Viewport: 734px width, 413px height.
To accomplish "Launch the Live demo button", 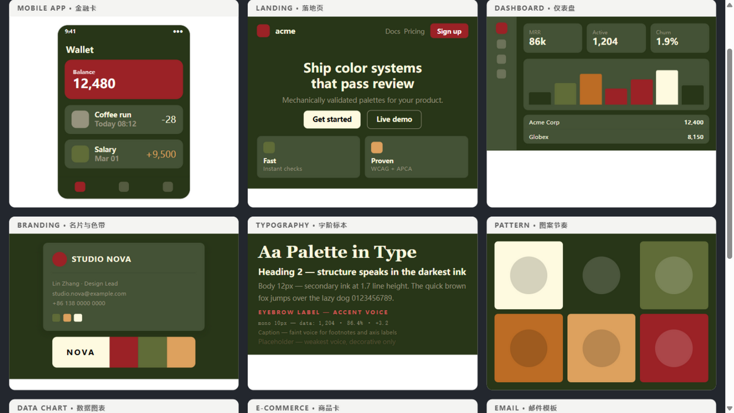I will [x=394, y=119].
